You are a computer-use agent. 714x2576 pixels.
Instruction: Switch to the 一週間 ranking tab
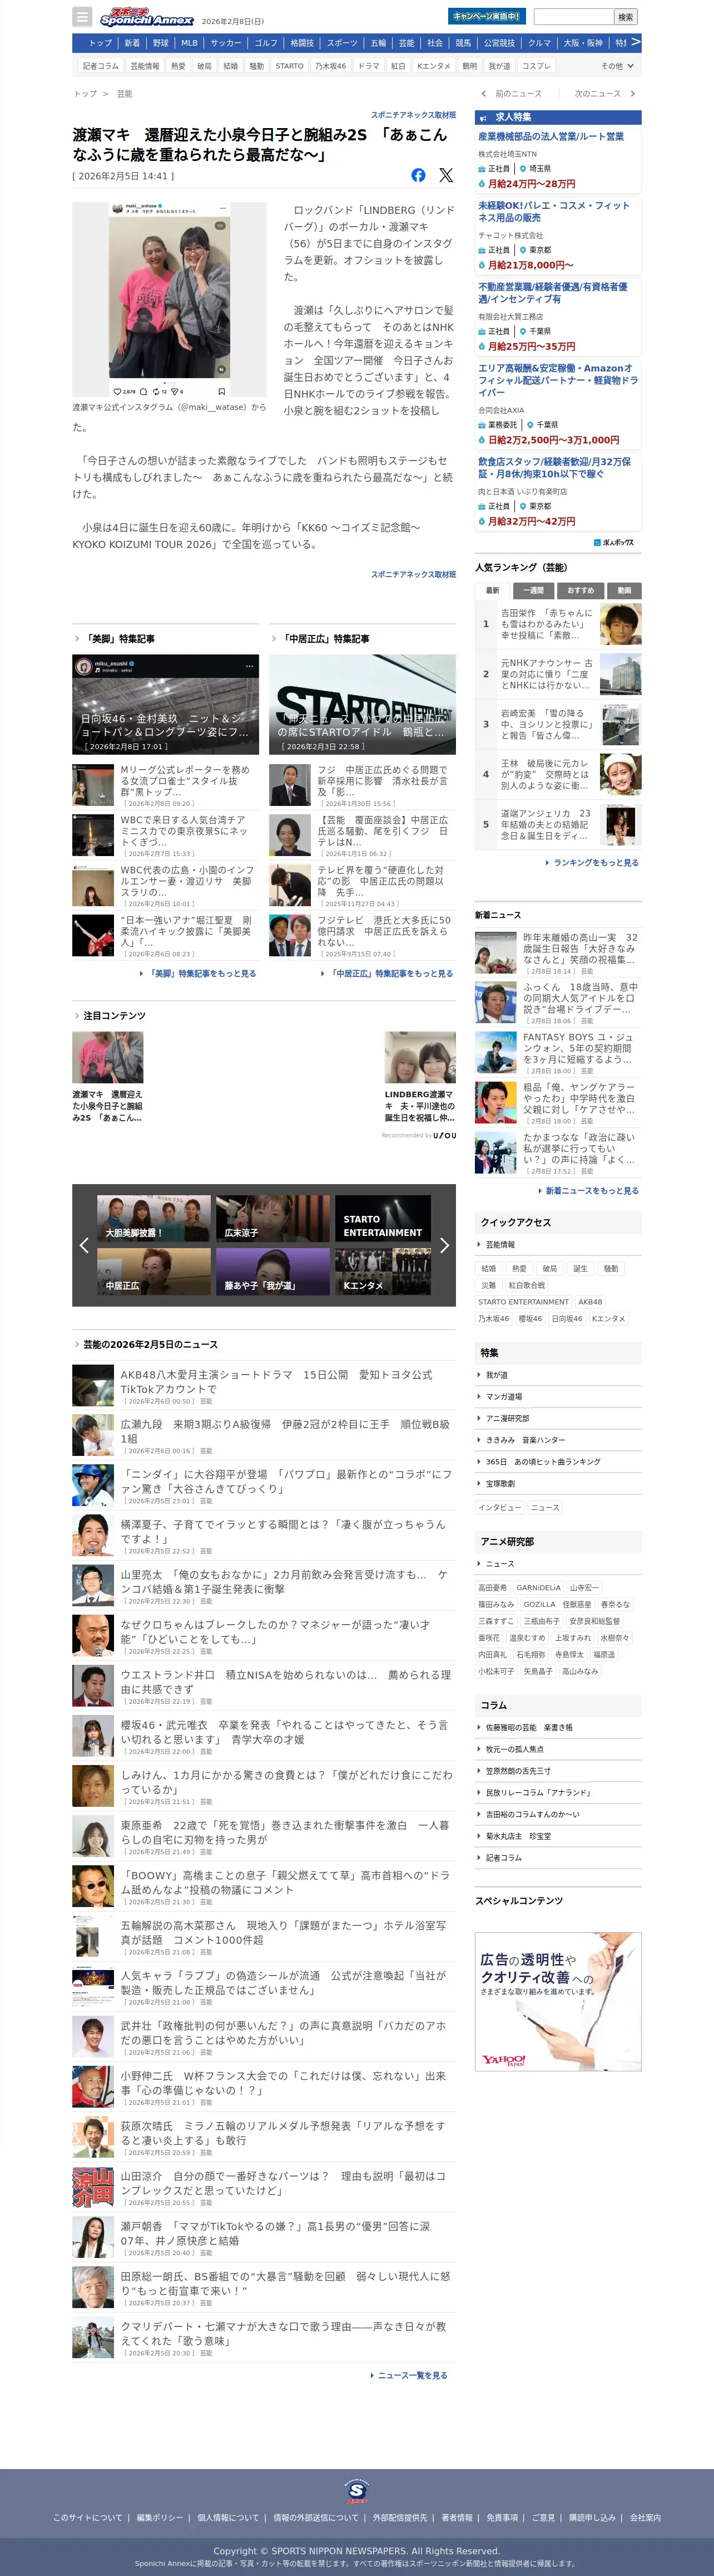click(x=534, y=591)
